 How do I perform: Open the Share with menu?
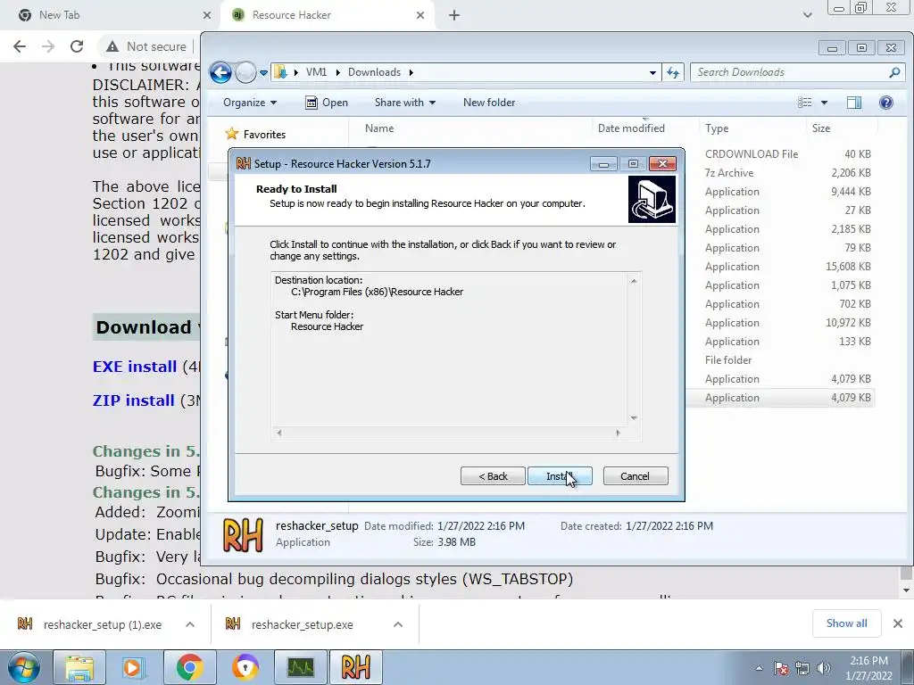click(405, 103)
